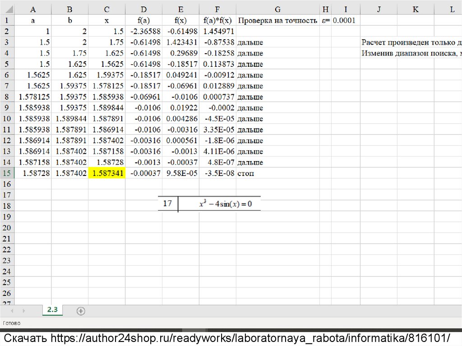This screenshot has width=462, height=346.
Task: Click the next sheet navigation arrow
Action: coord(23,311)
